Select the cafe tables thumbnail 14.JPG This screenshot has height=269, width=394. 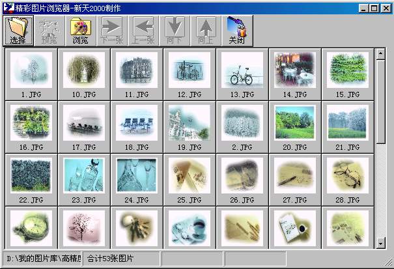coord(295,70)
